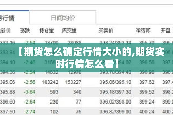The height and width of the screenshot is (115, 173).
Task: Select the volume value 340
Action: pyautogui.click(x=77, y=92)
